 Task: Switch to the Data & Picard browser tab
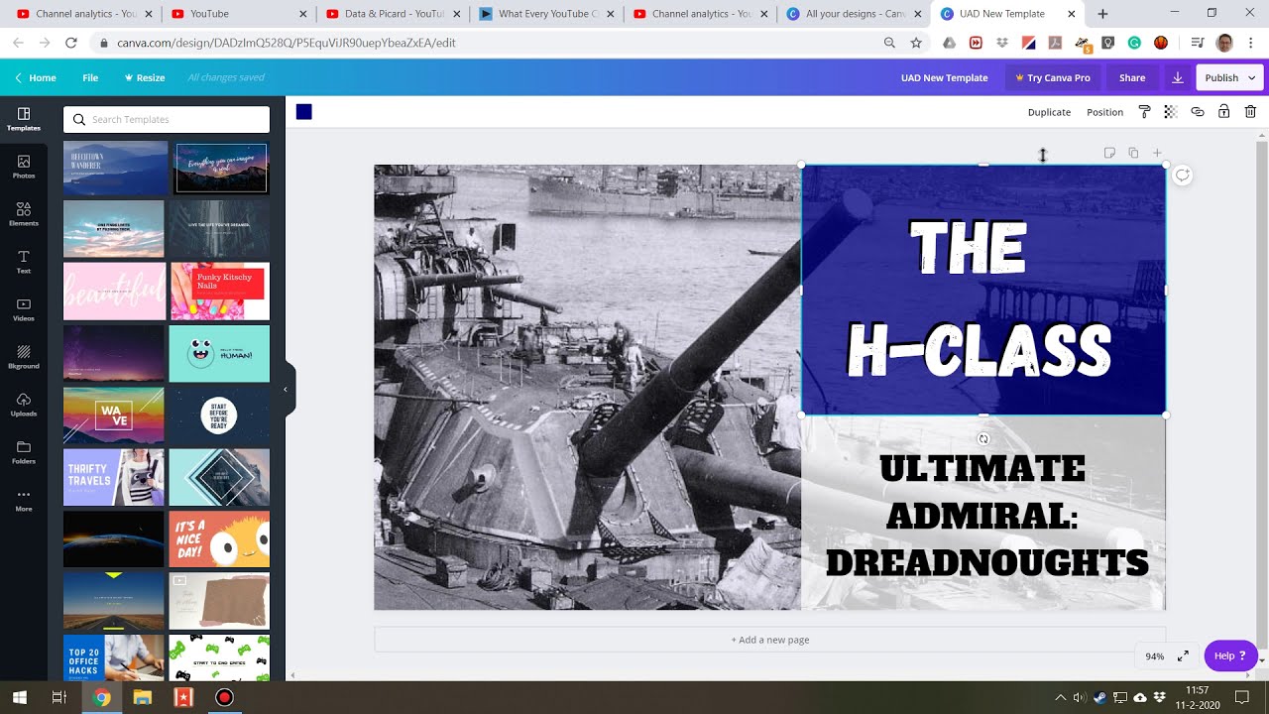click(x=386, y=14)
